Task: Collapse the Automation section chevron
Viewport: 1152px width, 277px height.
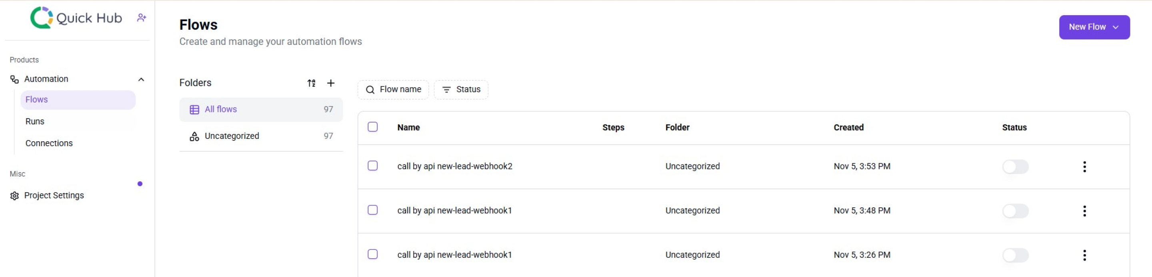Action: tap(141, 80)
